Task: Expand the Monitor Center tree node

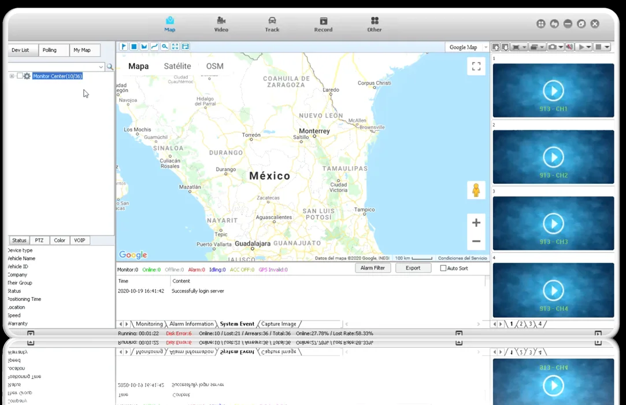Action: [12, 76]
